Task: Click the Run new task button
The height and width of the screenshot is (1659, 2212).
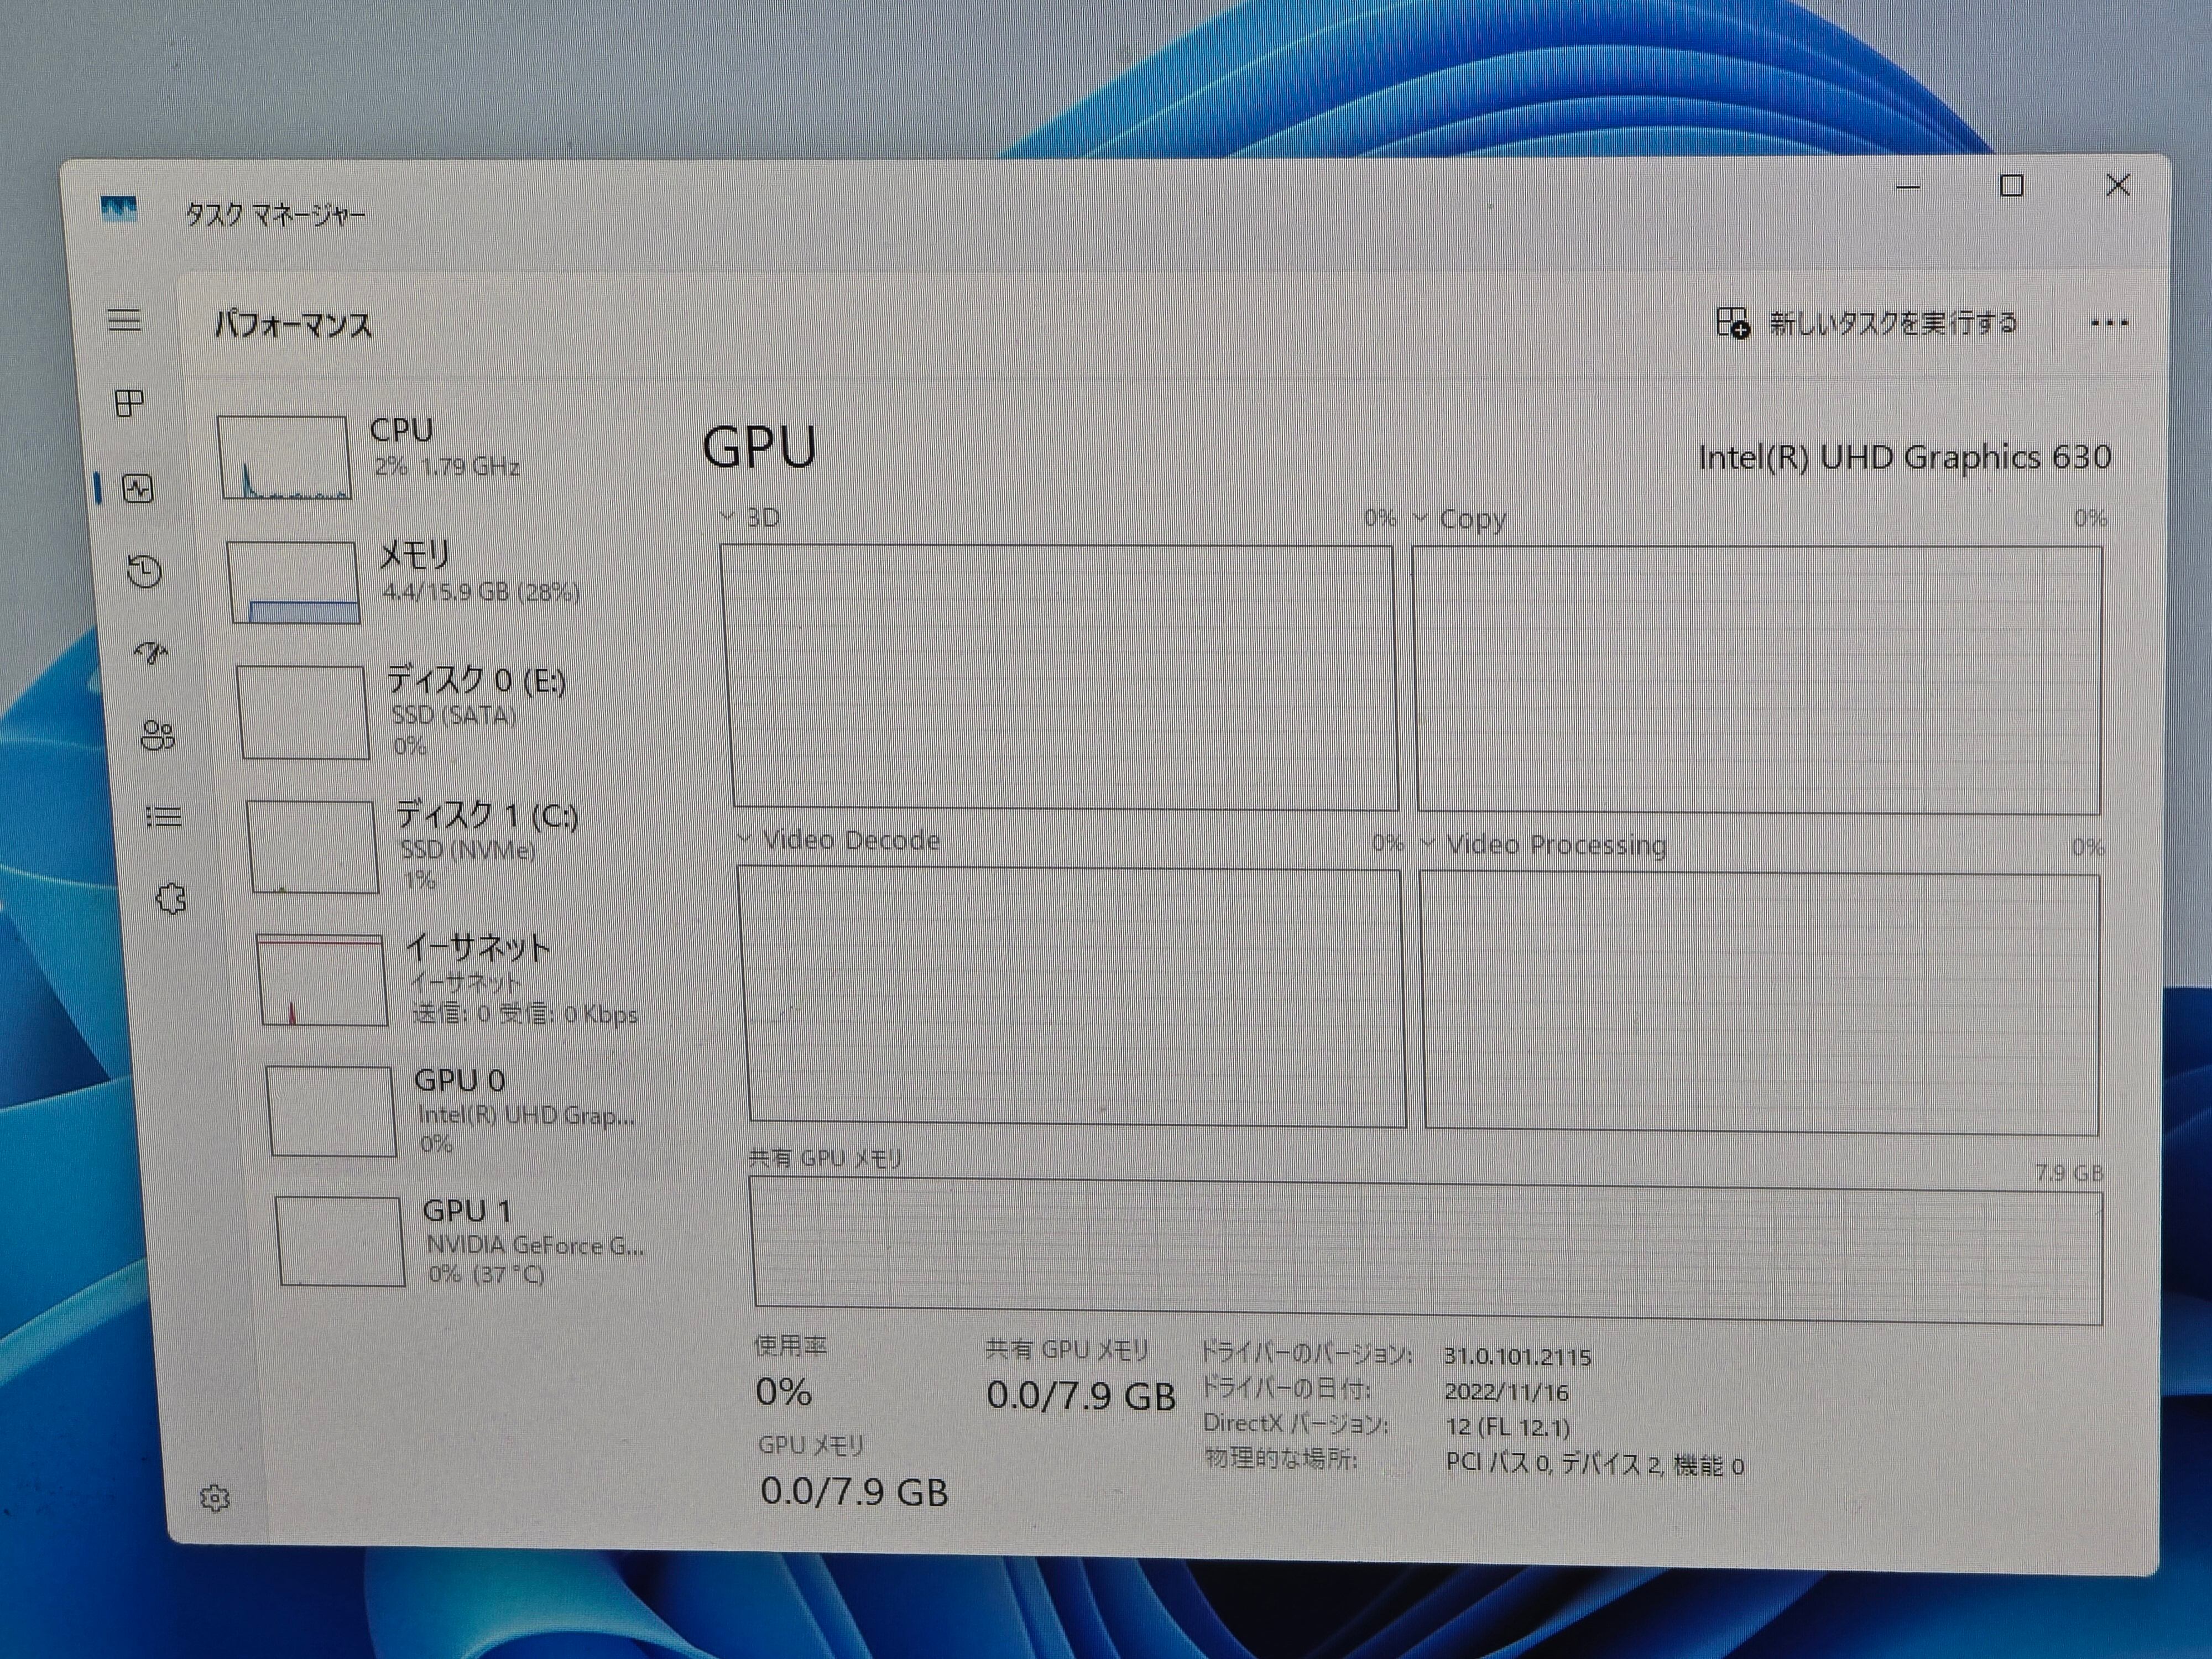Action: [x=1867, y=323]
